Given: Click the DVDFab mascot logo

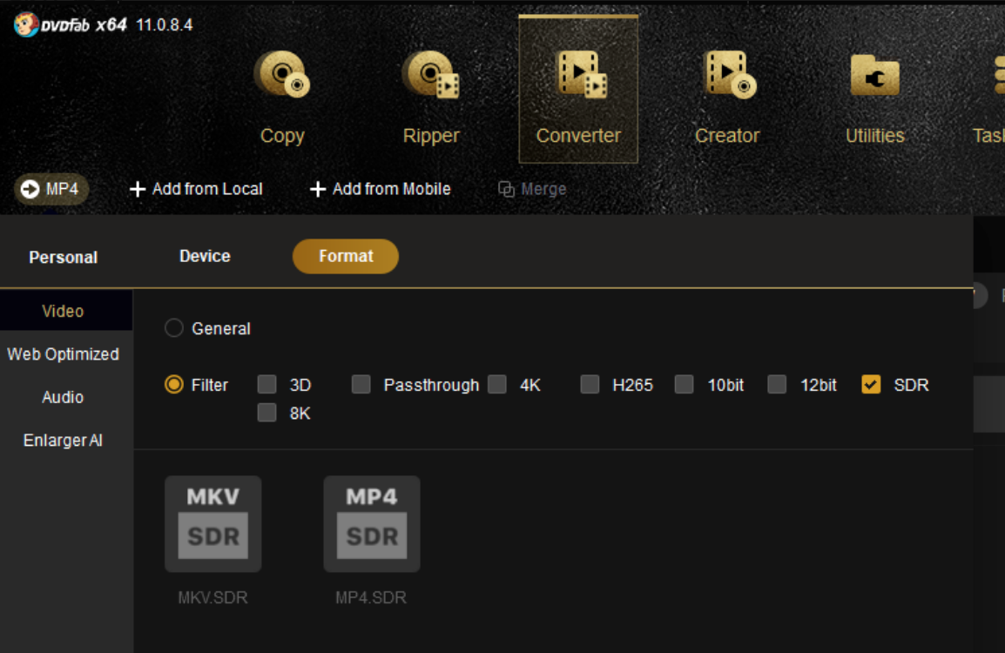Looking at the screenshot, I should pos(25,25).
